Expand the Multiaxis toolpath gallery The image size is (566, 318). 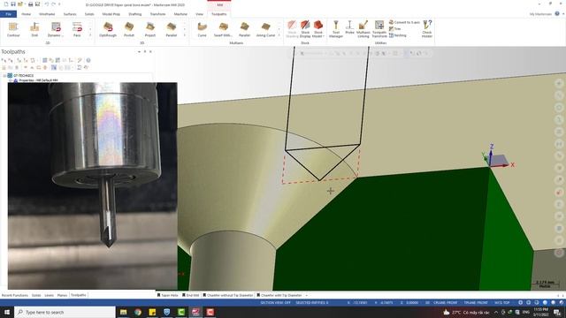click(279, 35)
